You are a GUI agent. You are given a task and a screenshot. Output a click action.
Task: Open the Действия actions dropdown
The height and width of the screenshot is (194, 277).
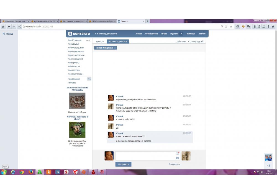click(181, 42)
